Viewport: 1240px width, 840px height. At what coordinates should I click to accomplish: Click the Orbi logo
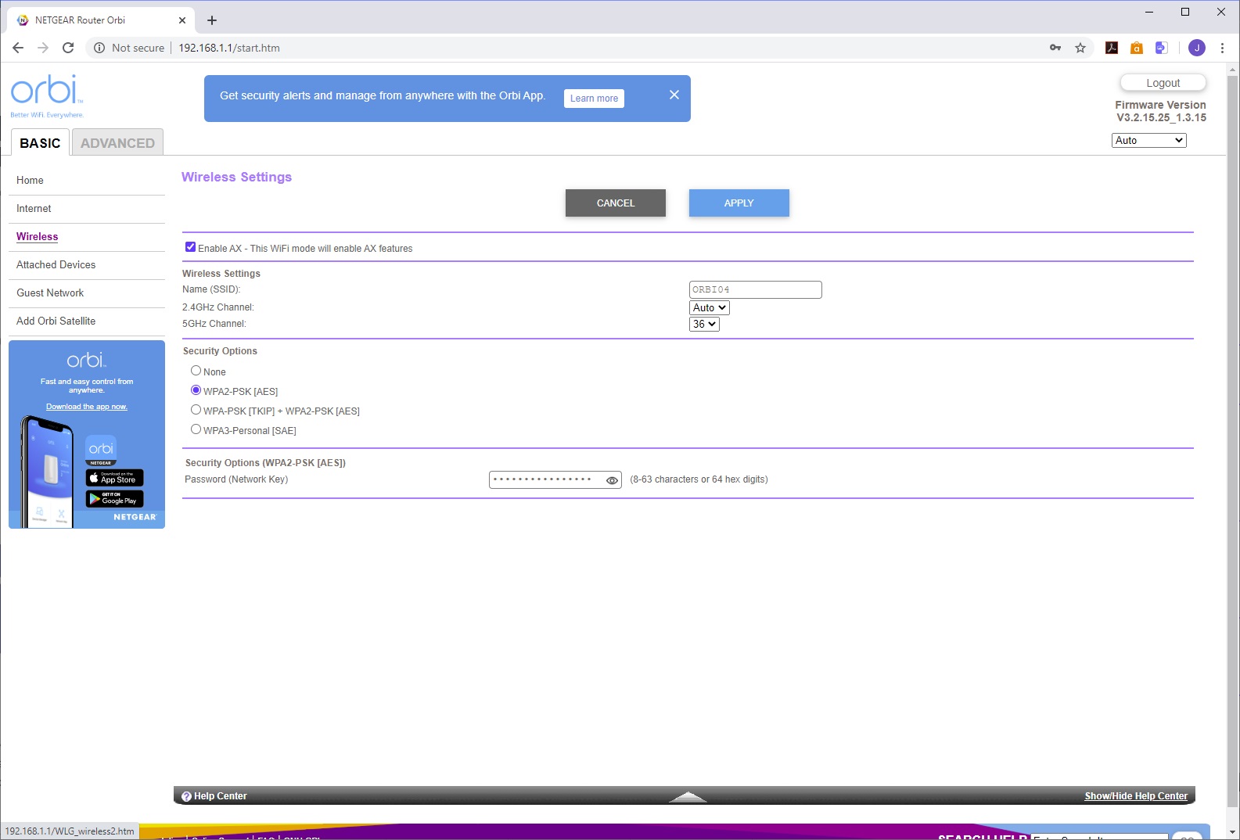[x=47, y=95]
